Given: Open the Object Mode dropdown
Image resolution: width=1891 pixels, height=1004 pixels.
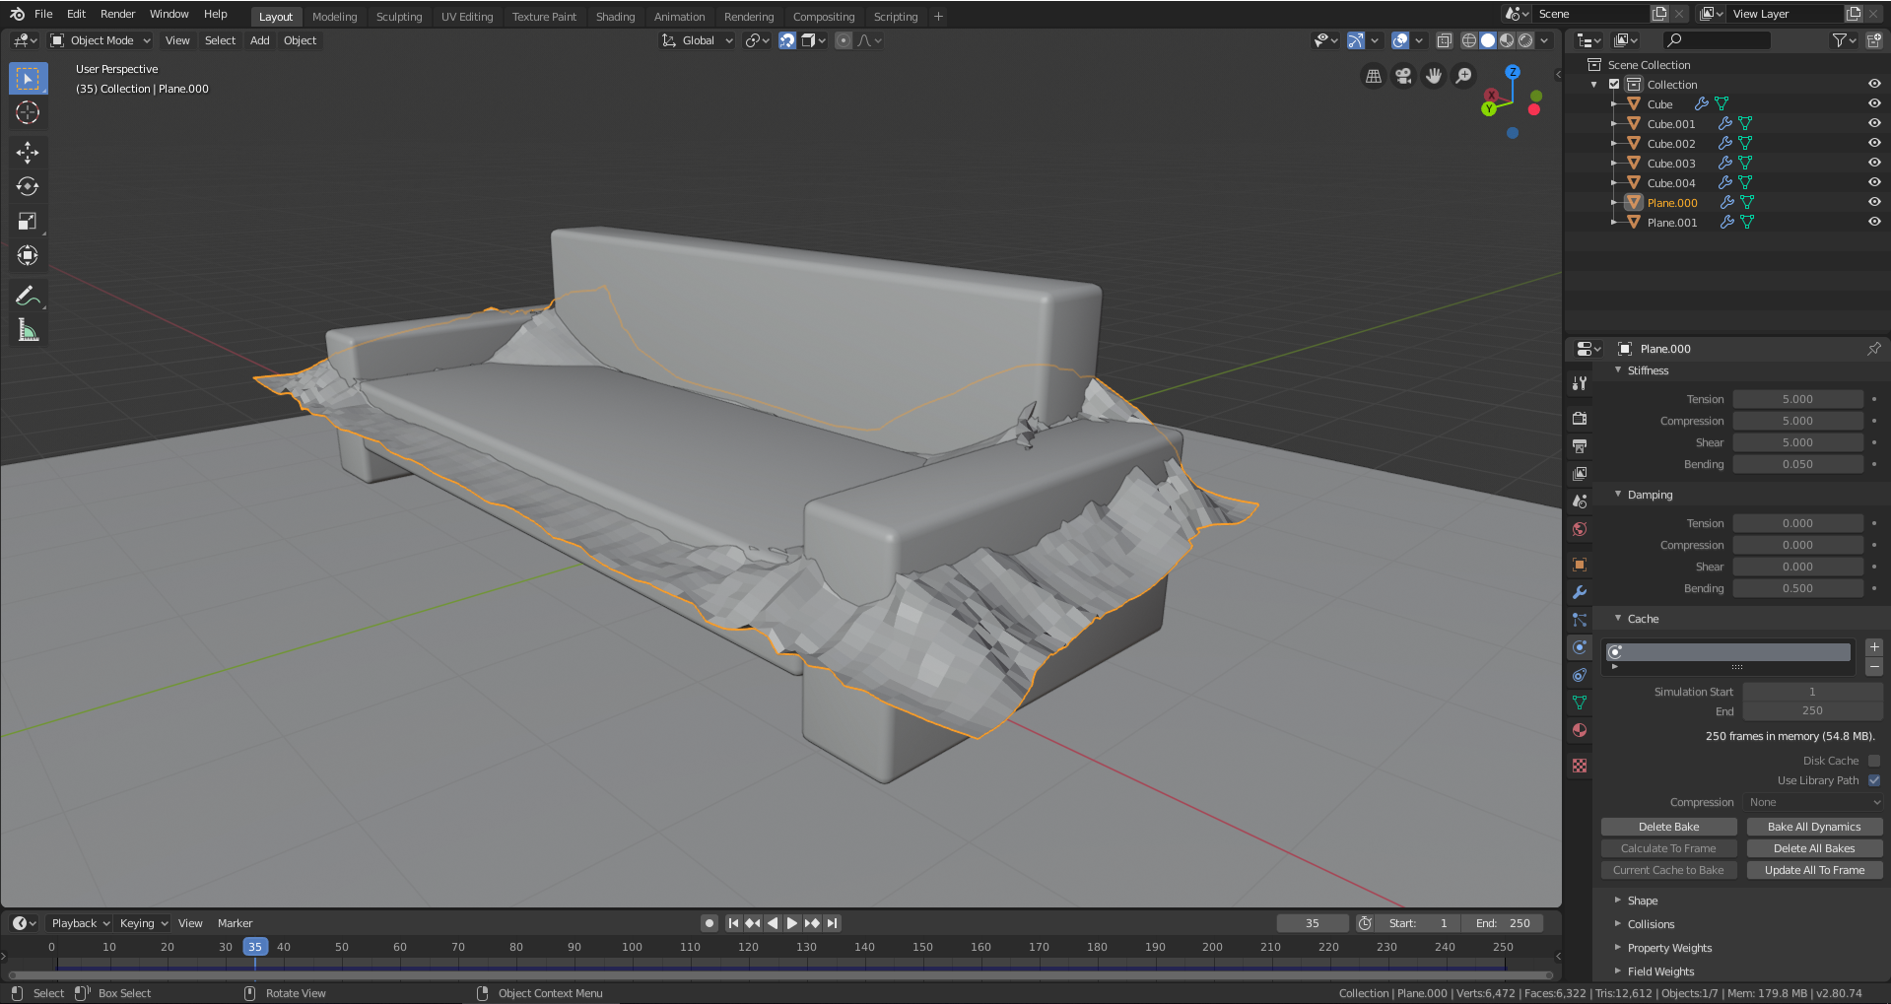Looking at the screenshot, I should (x=101, y=40).
